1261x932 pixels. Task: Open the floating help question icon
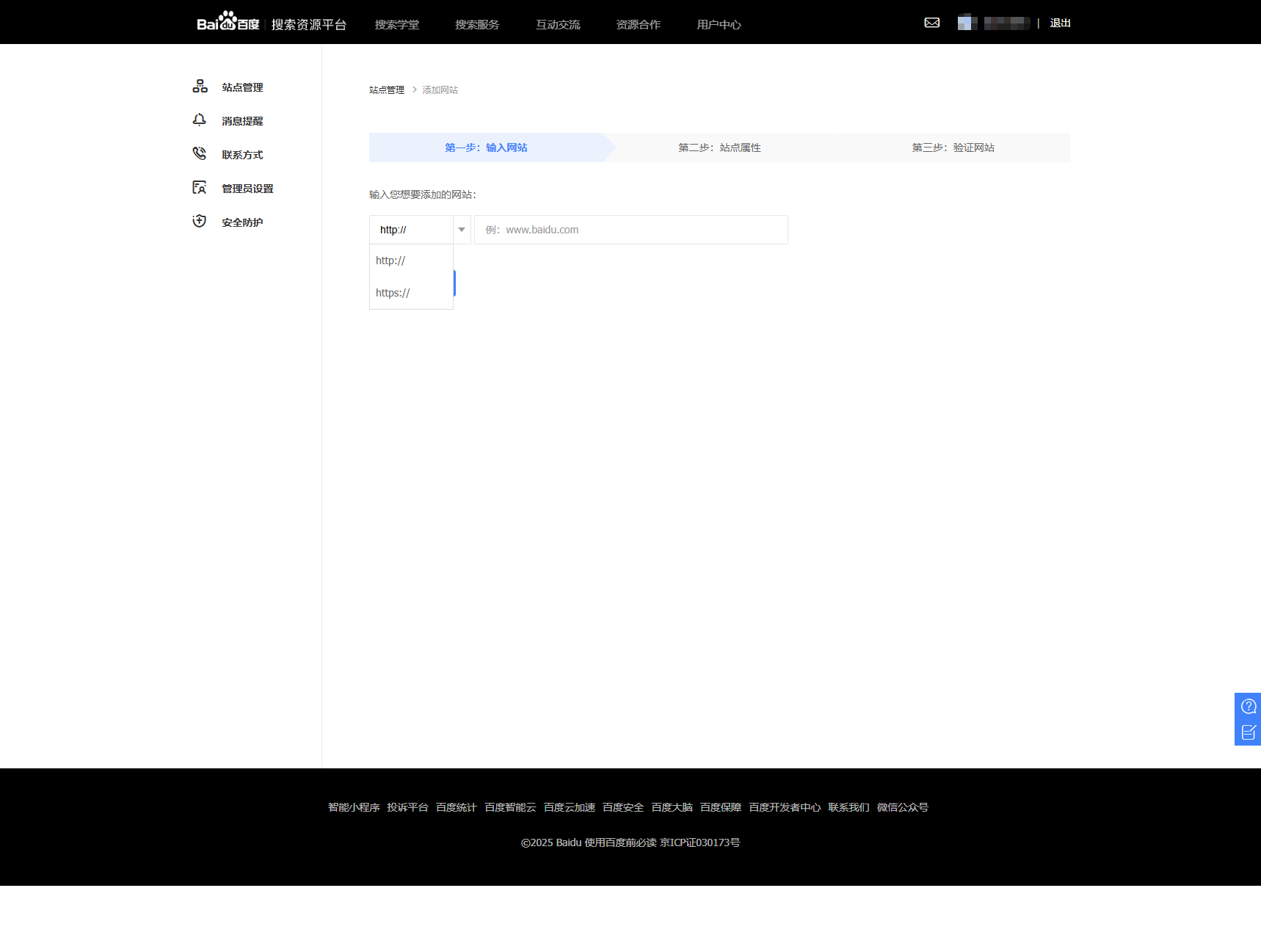(x=1248, y=707)
